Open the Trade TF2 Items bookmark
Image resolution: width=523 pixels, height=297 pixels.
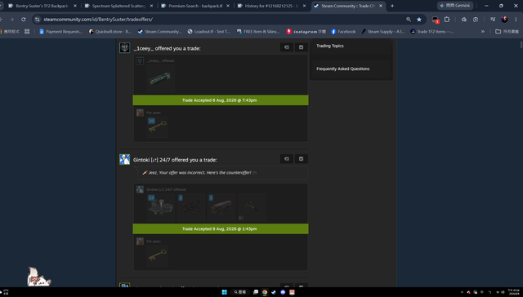tap(432, 32)
